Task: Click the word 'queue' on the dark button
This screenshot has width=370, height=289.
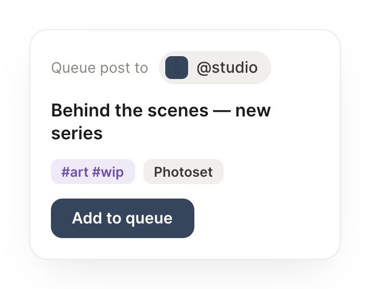Action: tap(149, 219)
